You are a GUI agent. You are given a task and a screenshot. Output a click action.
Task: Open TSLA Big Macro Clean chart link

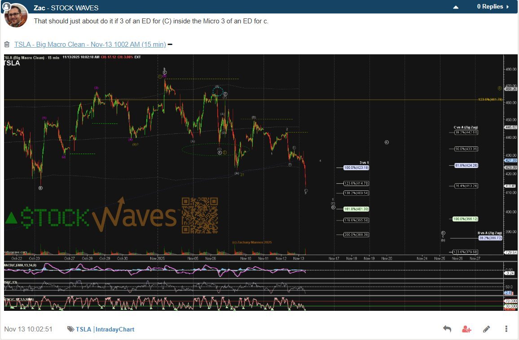(90, 44)
